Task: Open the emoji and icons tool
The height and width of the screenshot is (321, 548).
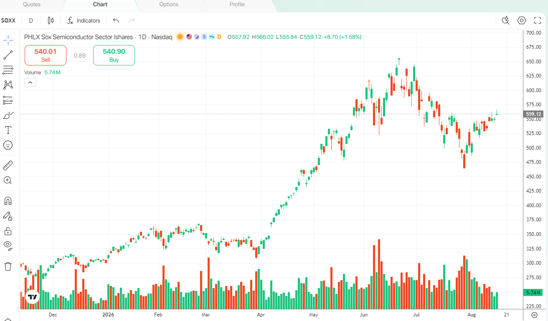Action: (x=8, y=145)
